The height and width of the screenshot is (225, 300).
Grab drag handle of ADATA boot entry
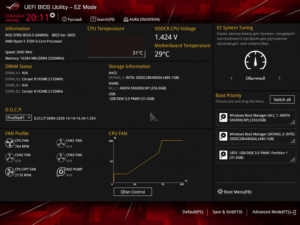click(293, 122)
